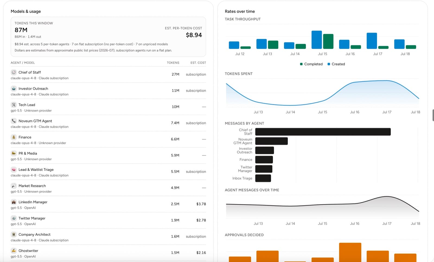Click the Finance bar in Messages by Agent
Viewport: 434px width, 262px height.
pos(264,160)
